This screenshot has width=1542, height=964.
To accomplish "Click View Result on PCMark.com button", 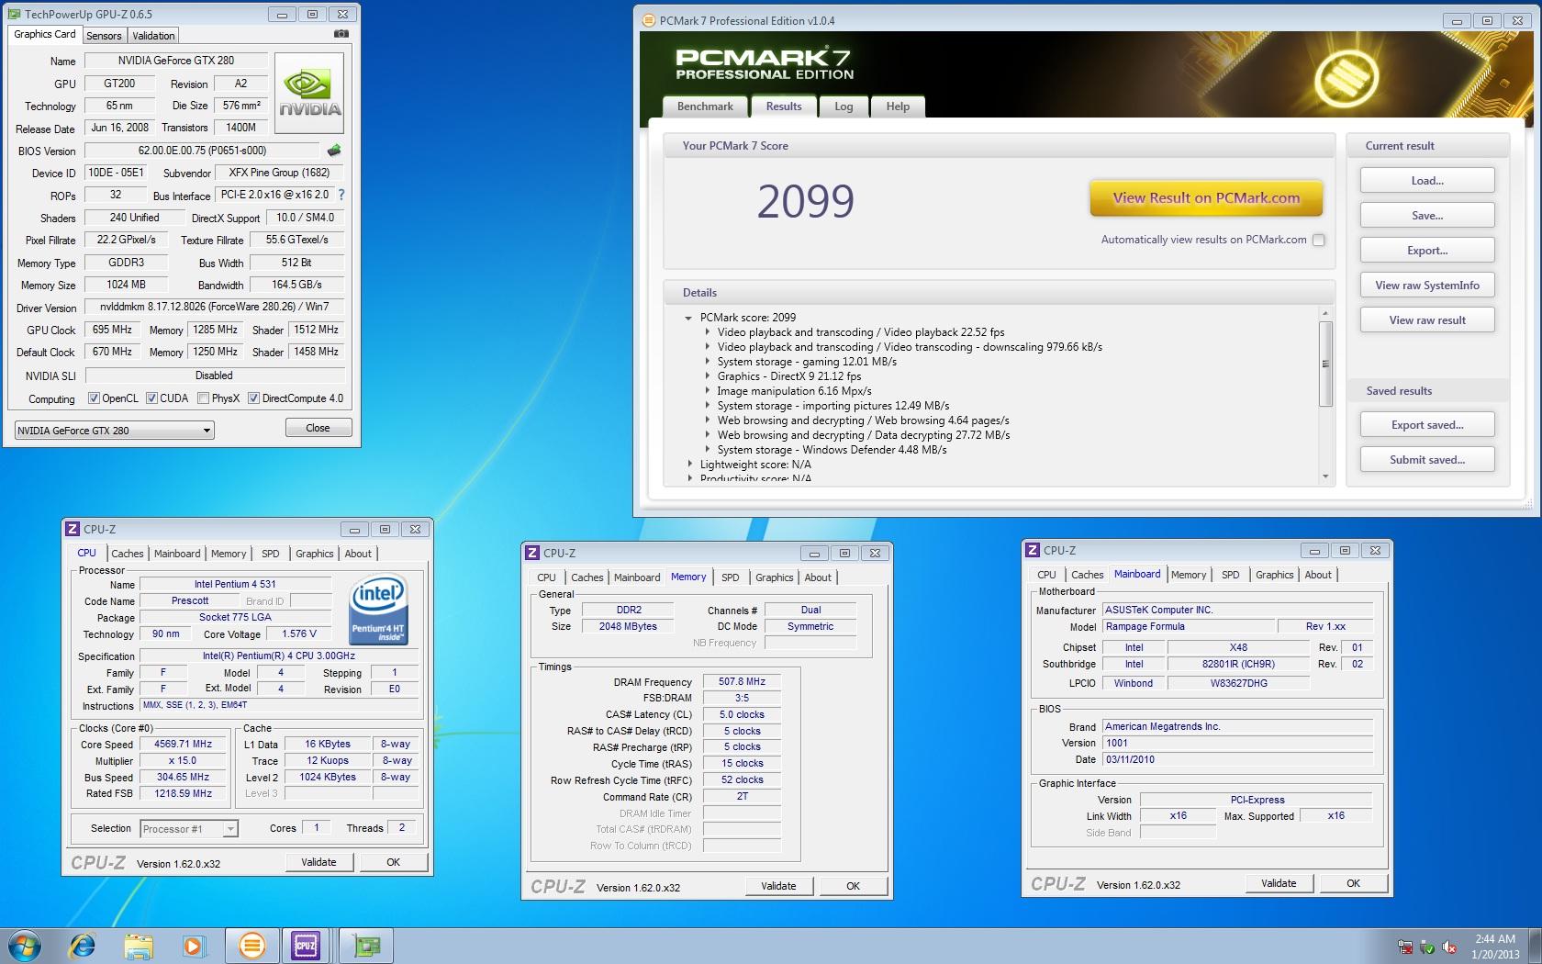I will (x=1206, y=198).
